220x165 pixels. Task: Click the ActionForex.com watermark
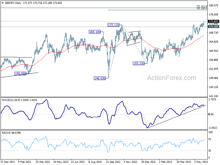point(172,78)
